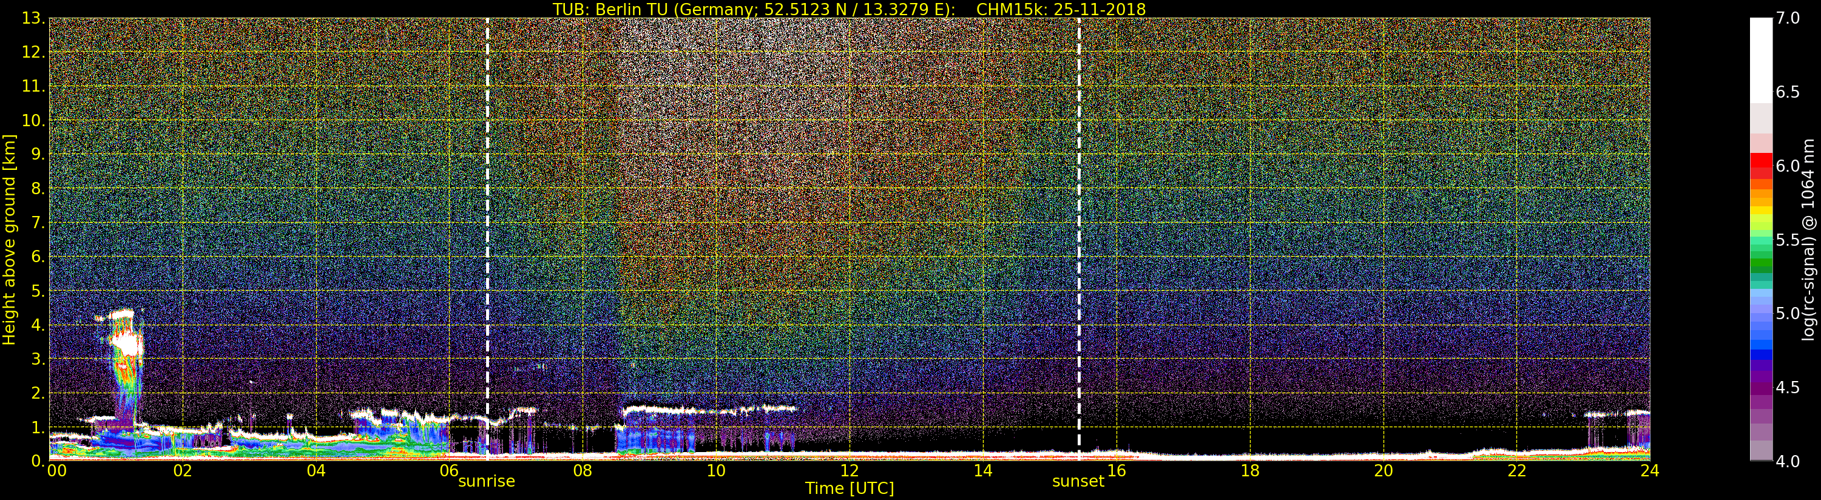This screenshot has height=500, width=1821.
Task: Click the white cloud layer between 09 and 11 UTC
Action: coord(709,409)
